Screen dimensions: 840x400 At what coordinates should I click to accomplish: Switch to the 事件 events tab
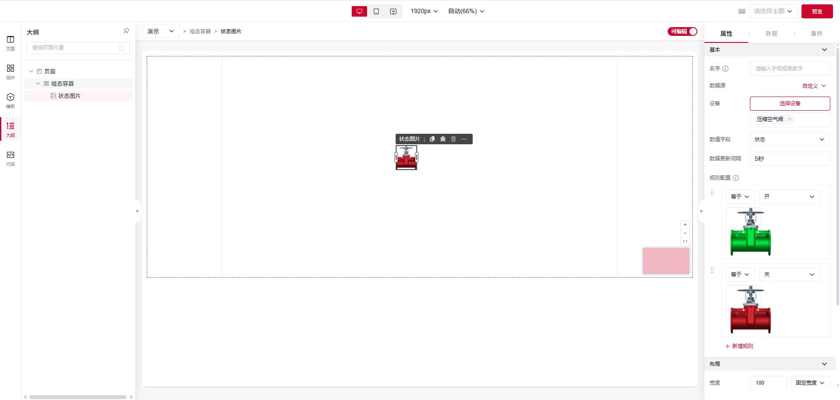coord(816,34)
